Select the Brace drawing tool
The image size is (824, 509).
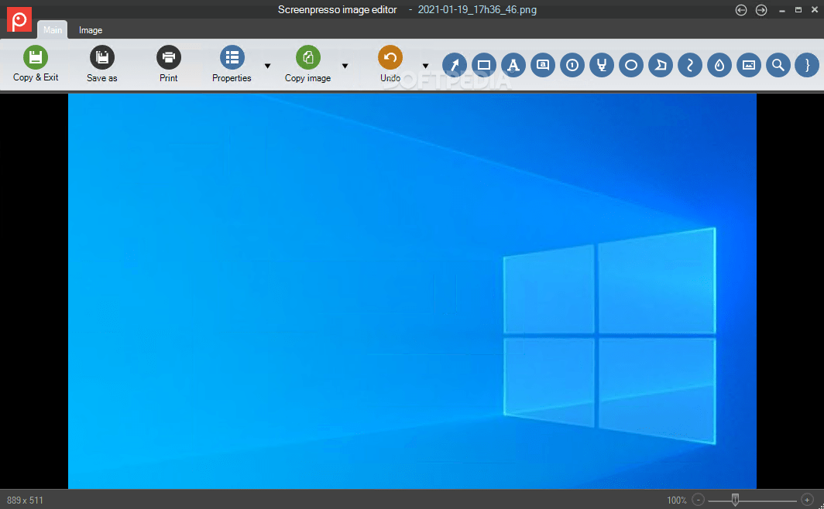[807, 66]
